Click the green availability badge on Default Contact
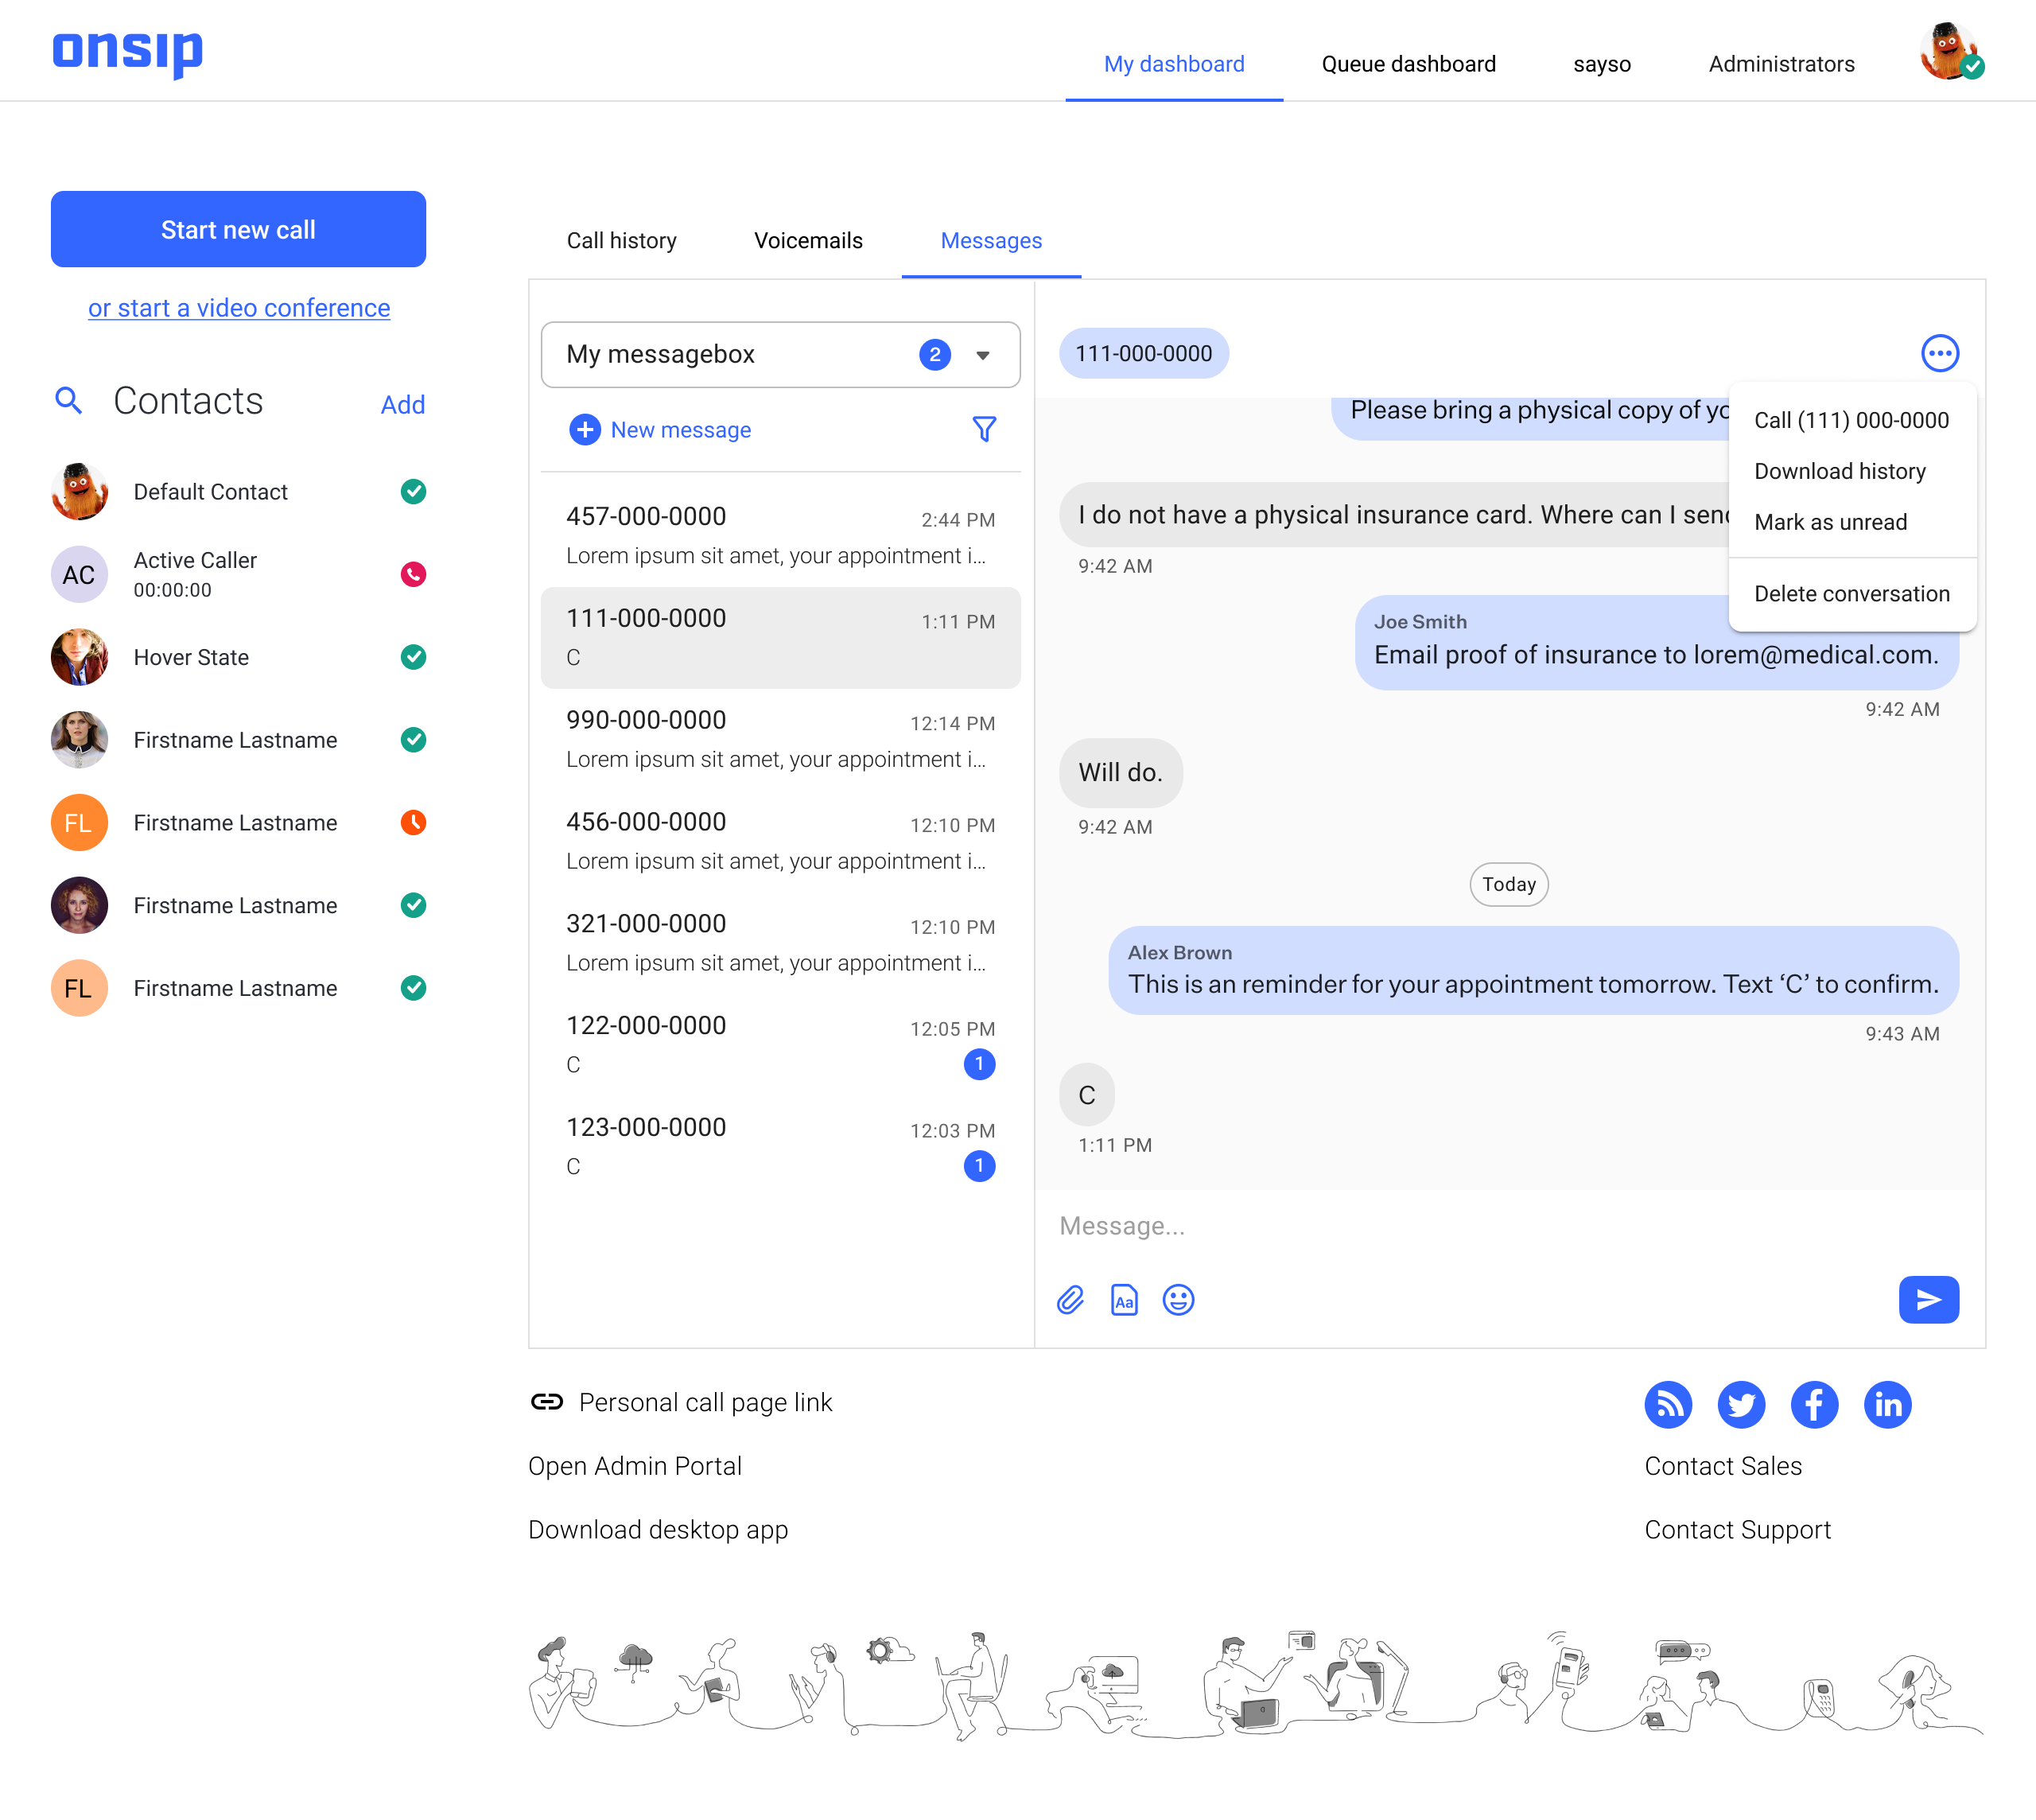Screen dimensions: 2036x1820 point(413,491)
